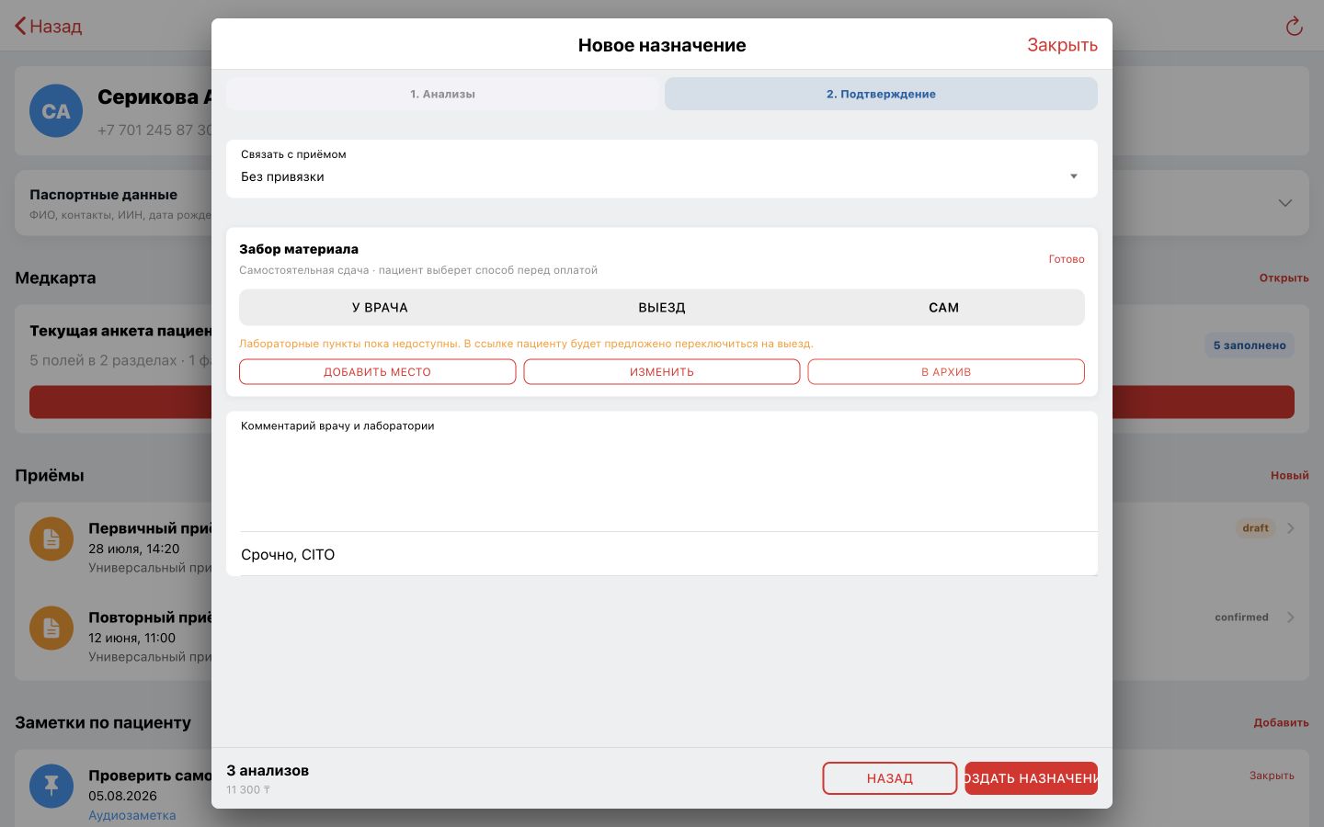
Task: Select the САМ collection option
Action: (943, 308)
